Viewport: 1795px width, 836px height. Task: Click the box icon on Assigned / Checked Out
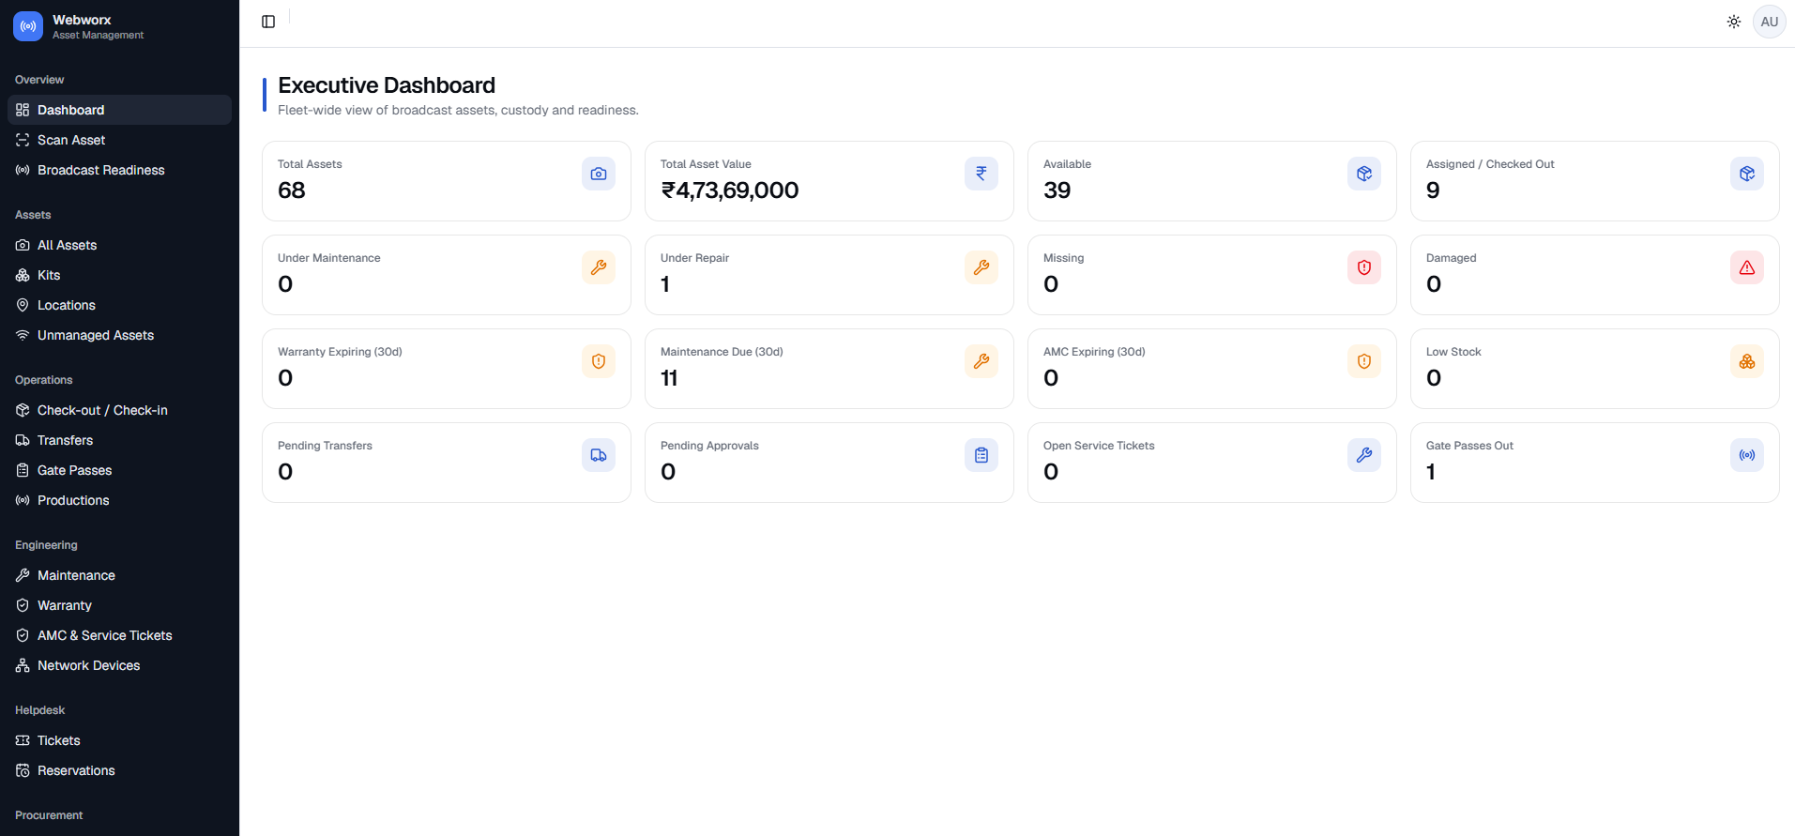[1747, 174]
